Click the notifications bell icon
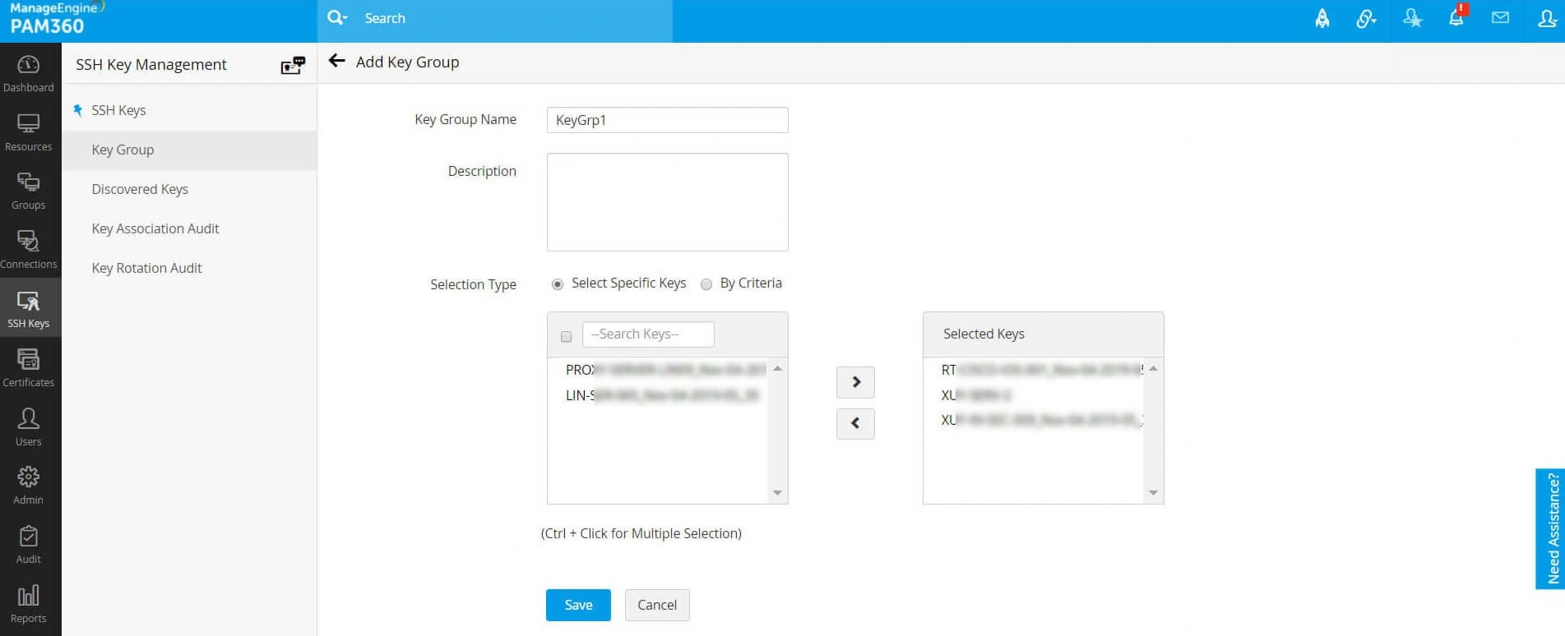The image size is (1565, 636). [1456, 17]
